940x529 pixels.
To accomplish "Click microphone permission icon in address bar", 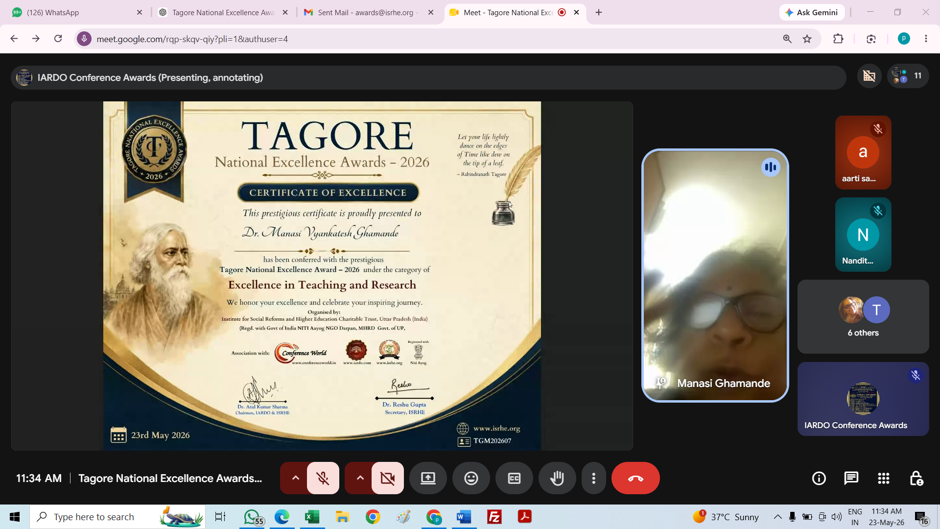I will click(x=84, y=39).
